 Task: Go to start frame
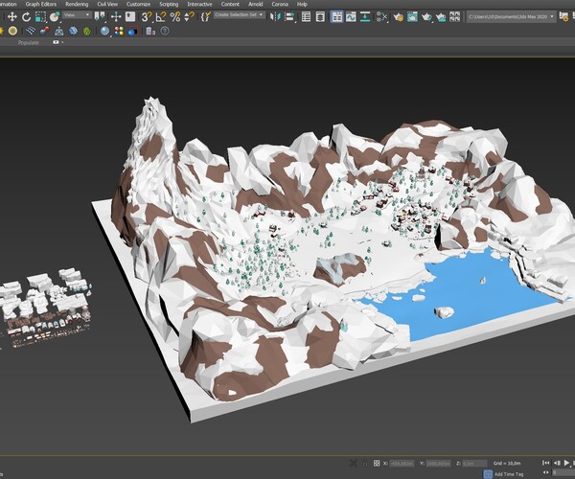coord(545,464)
